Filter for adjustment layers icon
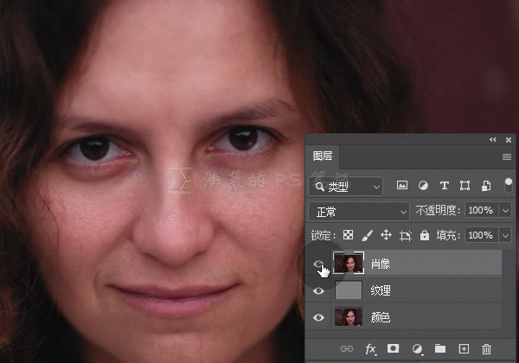Viewport: 519px width, 363px height. click(x=423, y=186)
